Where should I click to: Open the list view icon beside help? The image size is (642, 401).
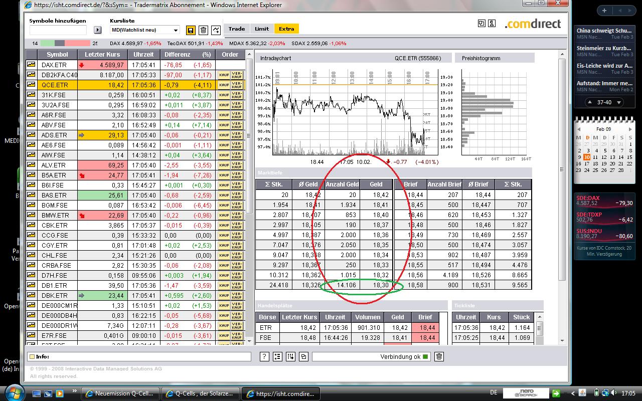pos(277,356)
